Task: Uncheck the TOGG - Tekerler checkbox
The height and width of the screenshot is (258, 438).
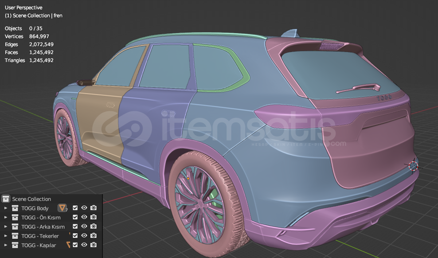Action: pos(75,235)
